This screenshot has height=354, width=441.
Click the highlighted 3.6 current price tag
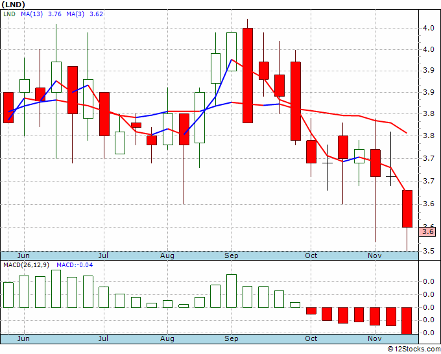point(427,231)
